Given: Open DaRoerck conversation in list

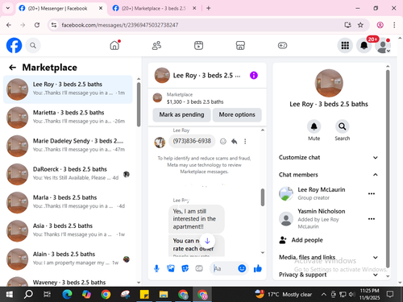Looking at the screenshot, I should (68, 174).
